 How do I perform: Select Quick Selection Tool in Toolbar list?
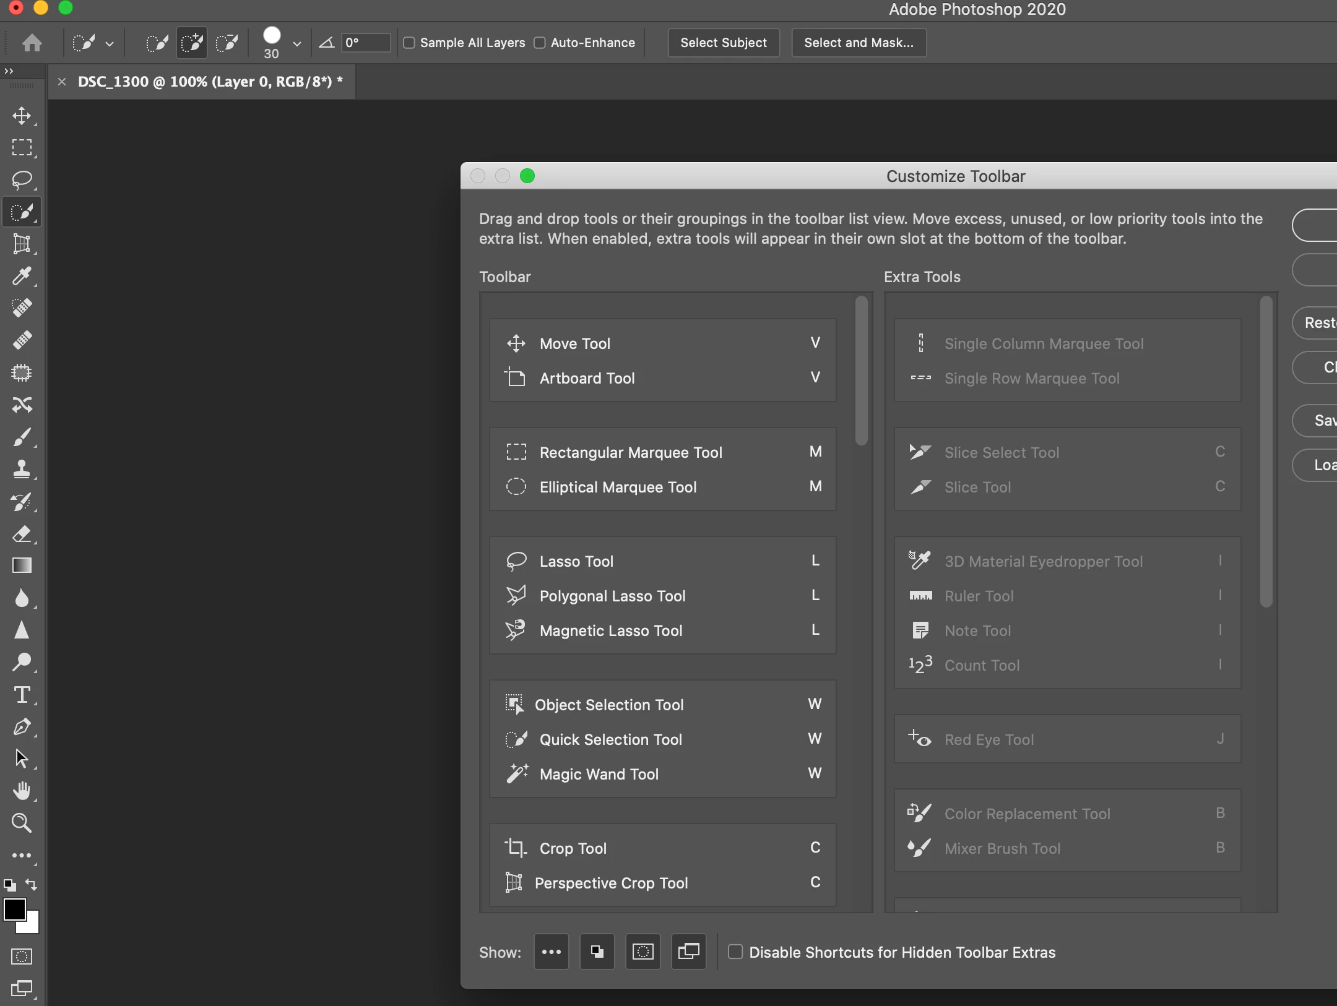pos(610,739)
